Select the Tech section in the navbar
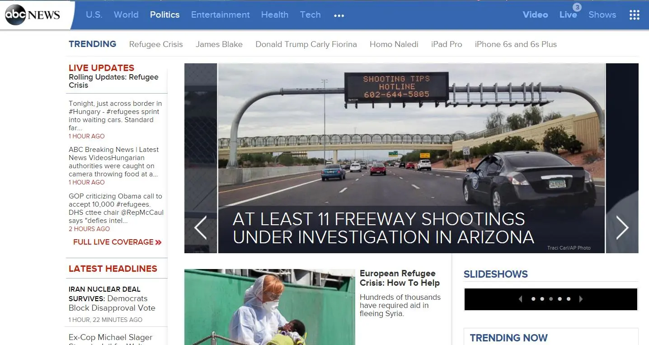 310,14
